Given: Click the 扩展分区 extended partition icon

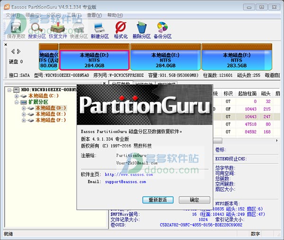Looking at the screenshot, I should point(24,102).
